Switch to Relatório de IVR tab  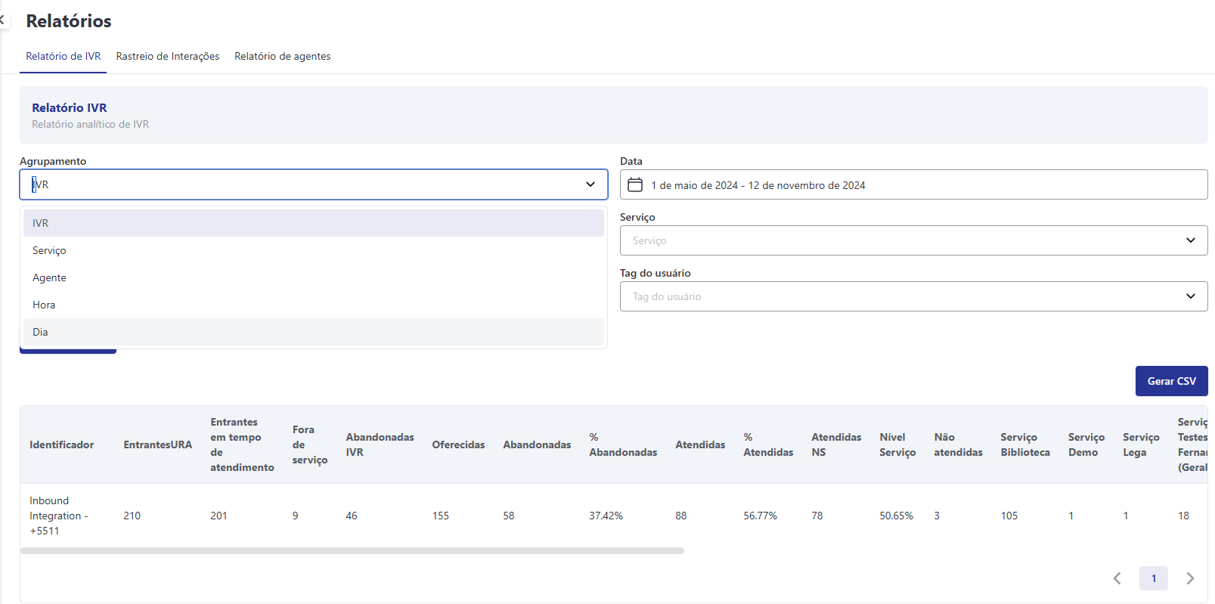click(x=63, y=56)
